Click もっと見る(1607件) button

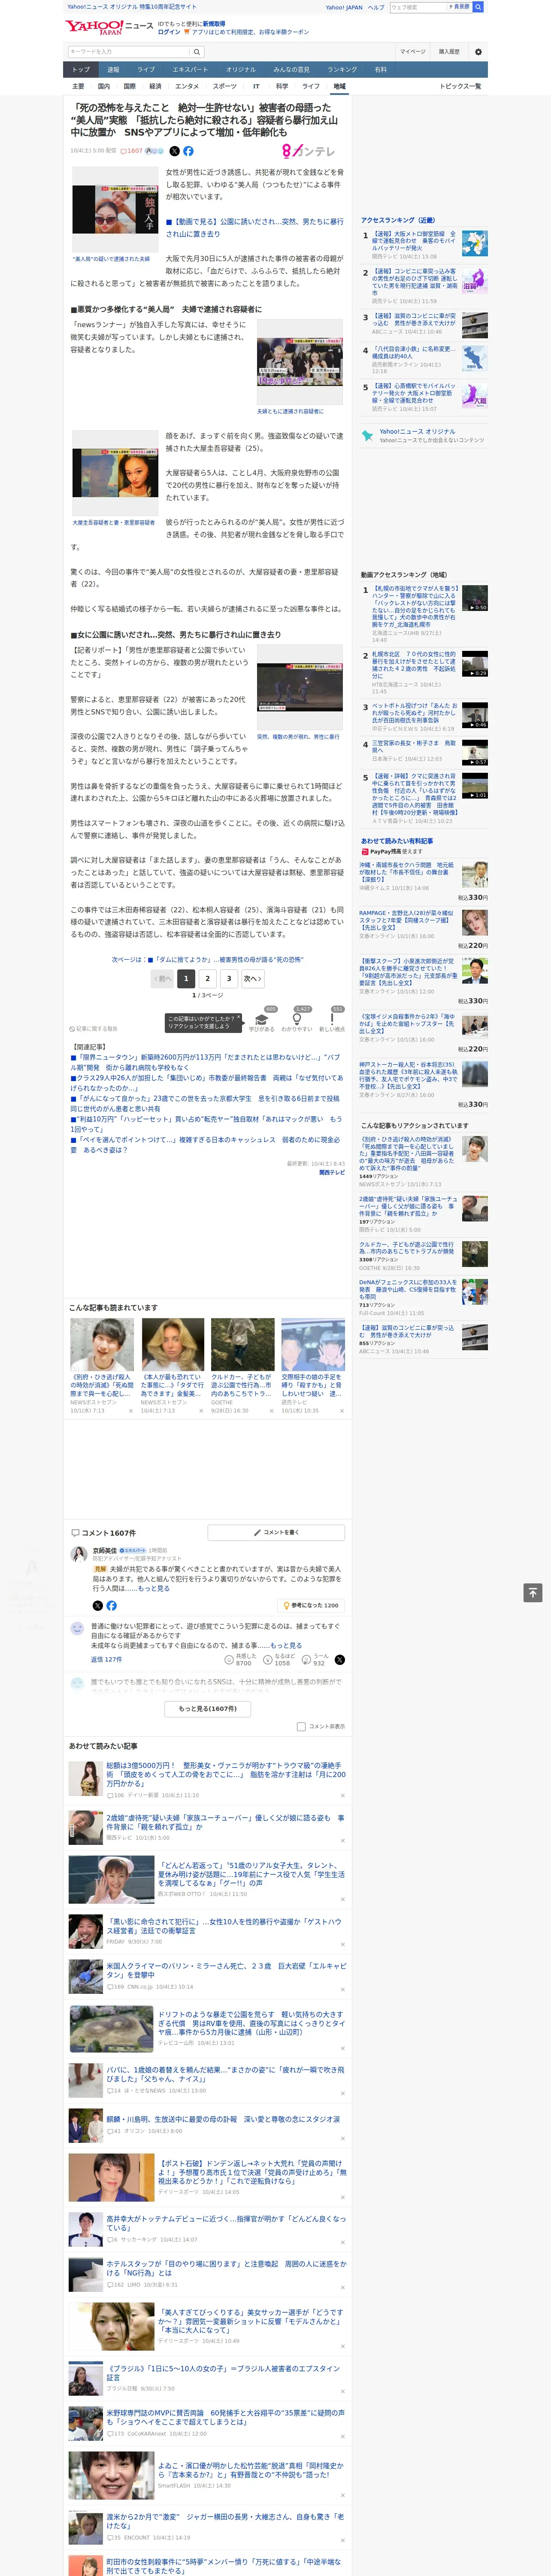[x=208, y=1709]
